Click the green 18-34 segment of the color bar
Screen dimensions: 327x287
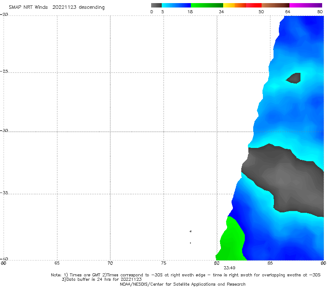(x=207, y=5)
